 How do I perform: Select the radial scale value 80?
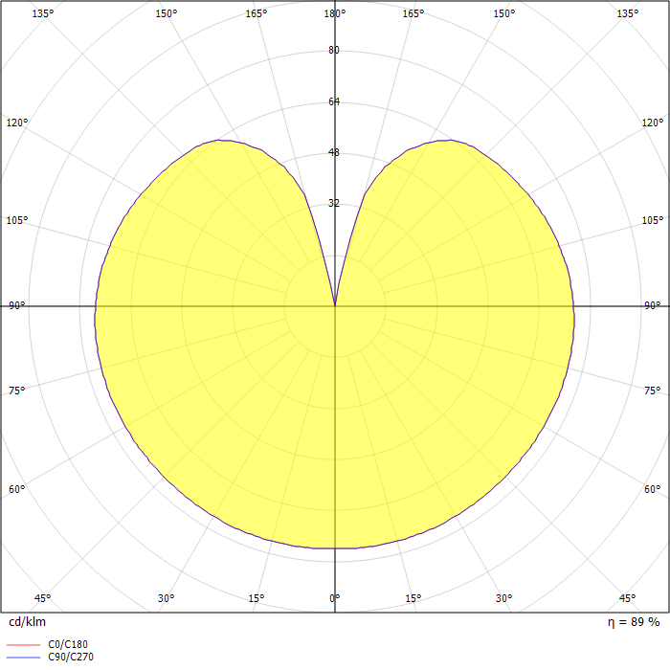pyautogui.click(x=334, y=50)
